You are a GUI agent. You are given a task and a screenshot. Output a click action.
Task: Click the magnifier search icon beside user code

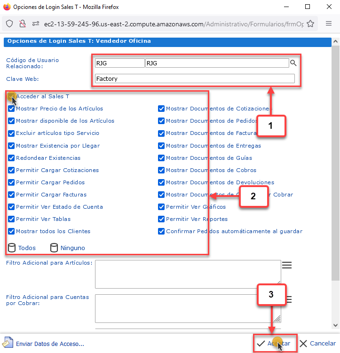tap(293, 63)
